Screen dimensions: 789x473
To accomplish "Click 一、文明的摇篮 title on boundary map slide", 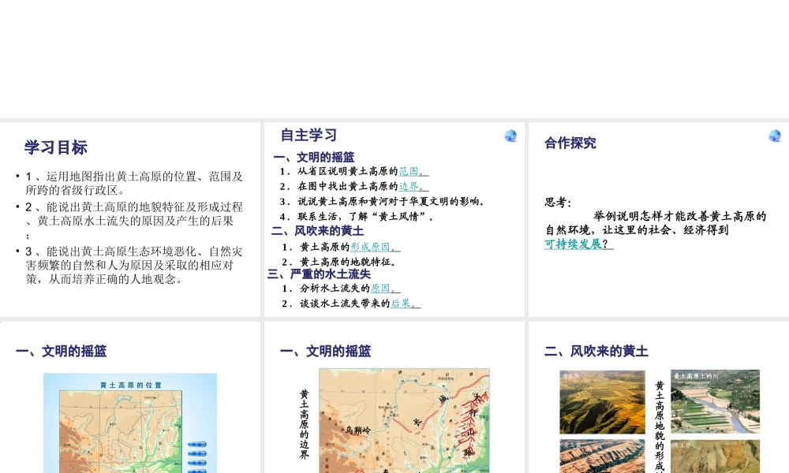I will point(326,351).
